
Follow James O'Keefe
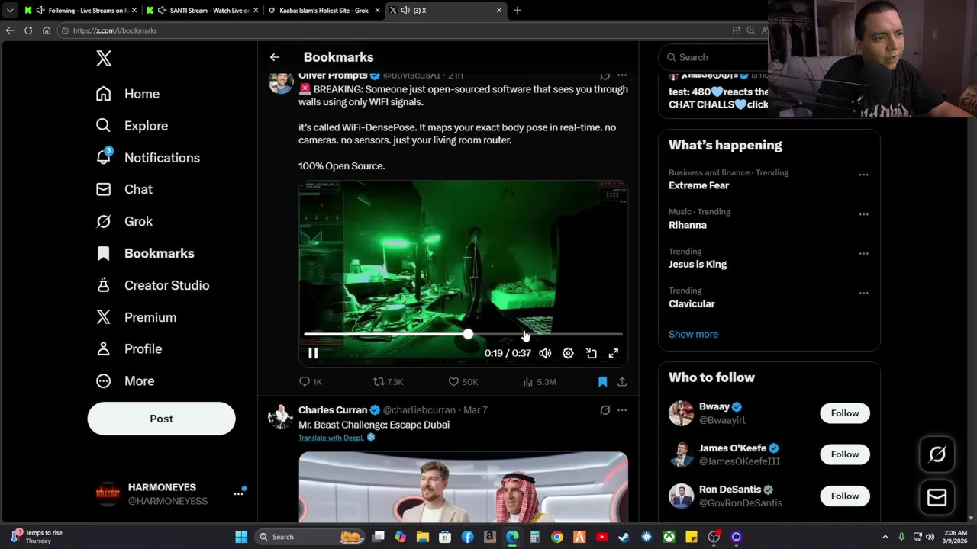pos(844,454)
